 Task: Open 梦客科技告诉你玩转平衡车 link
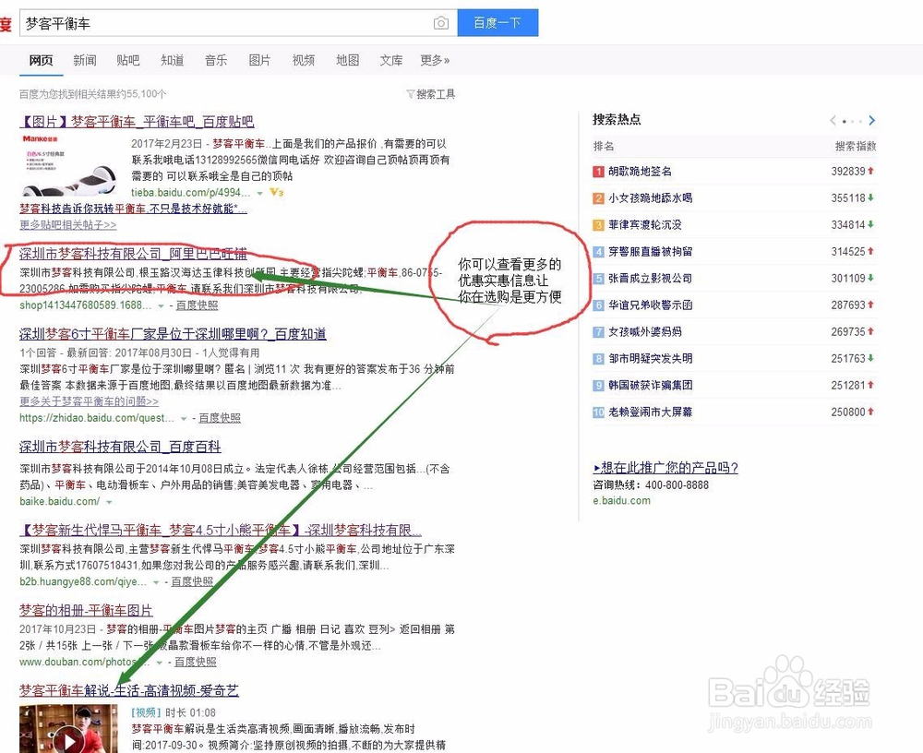pyautogui.click(x=133, y=209)
